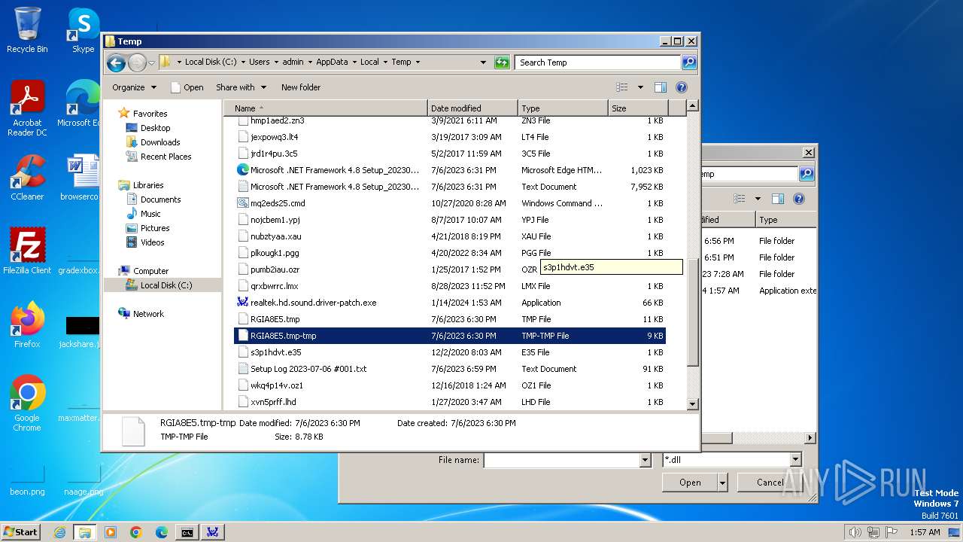
Task: Open Acrobat Reader DC desktop shortcut
Action: [27, 108]
